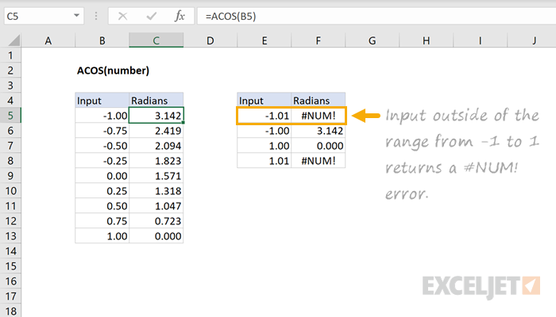Click the Radians header in column F

[x=318, y=101]
